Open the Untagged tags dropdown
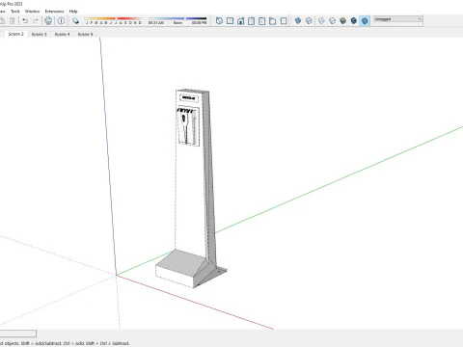The image size is (463, 347). [x=398, y=19]
